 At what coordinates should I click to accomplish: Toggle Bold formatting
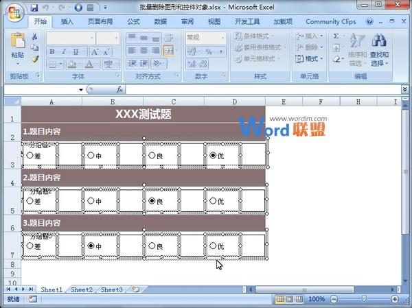tap(52, 51)
